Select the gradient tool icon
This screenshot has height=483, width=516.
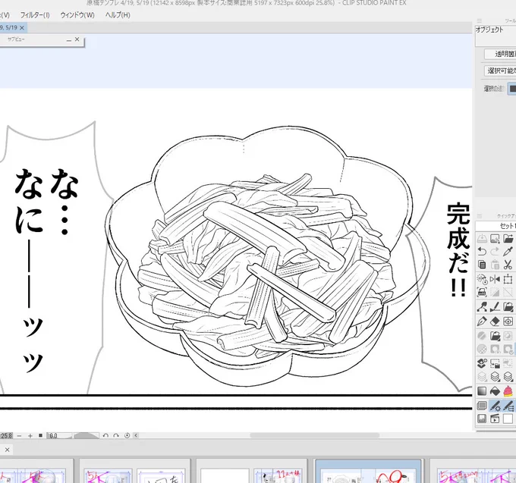[x=482, y=391]
